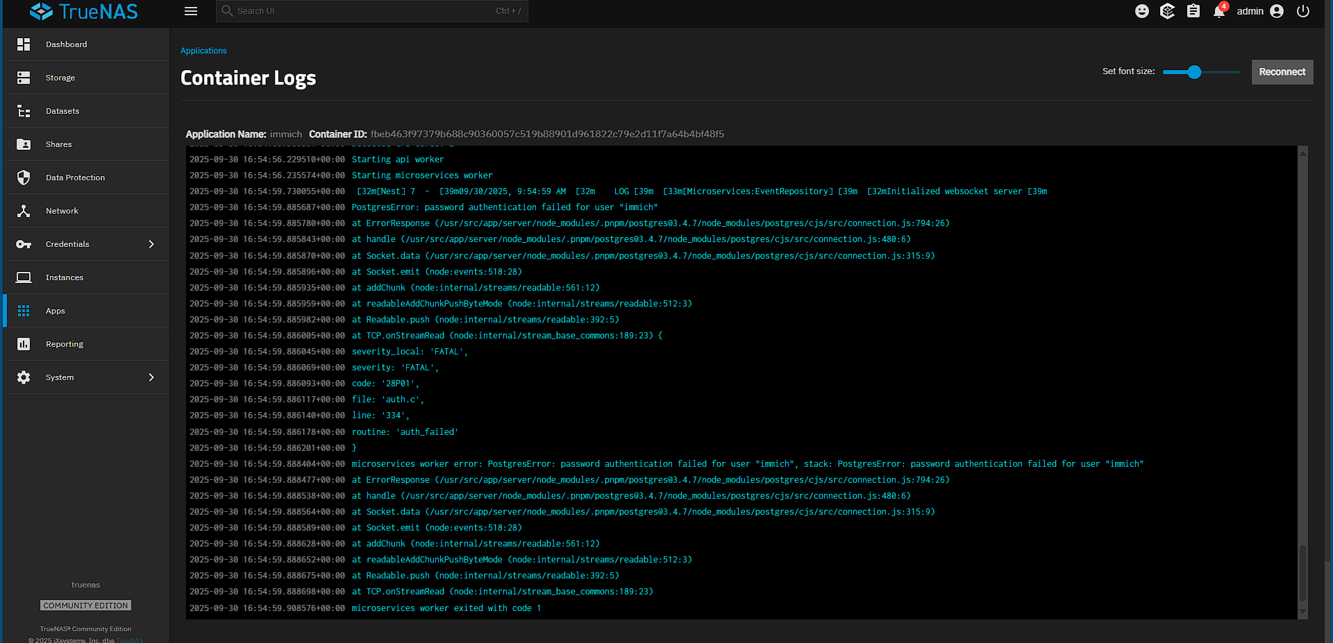Open the alerts bell notifications
This screenshot has width=1333, height=643.
click(1219, 11)
